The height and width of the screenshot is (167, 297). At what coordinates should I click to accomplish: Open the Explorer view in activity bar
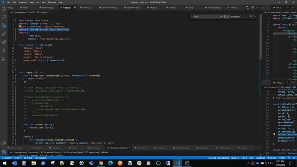point(4,9)
